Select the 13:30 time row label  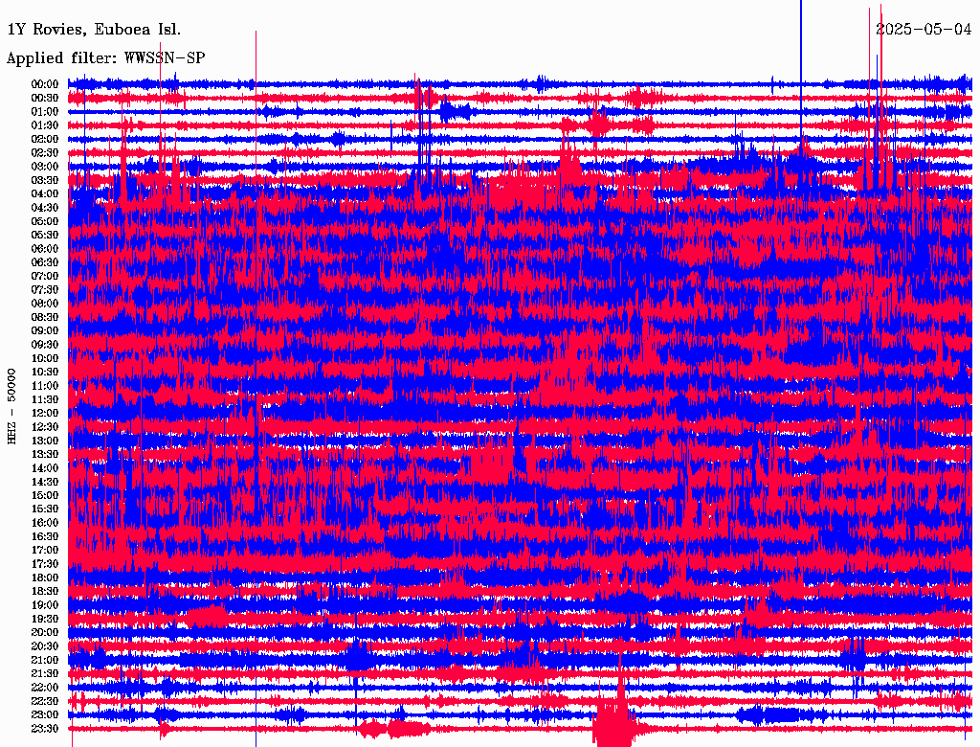point(45,454)
